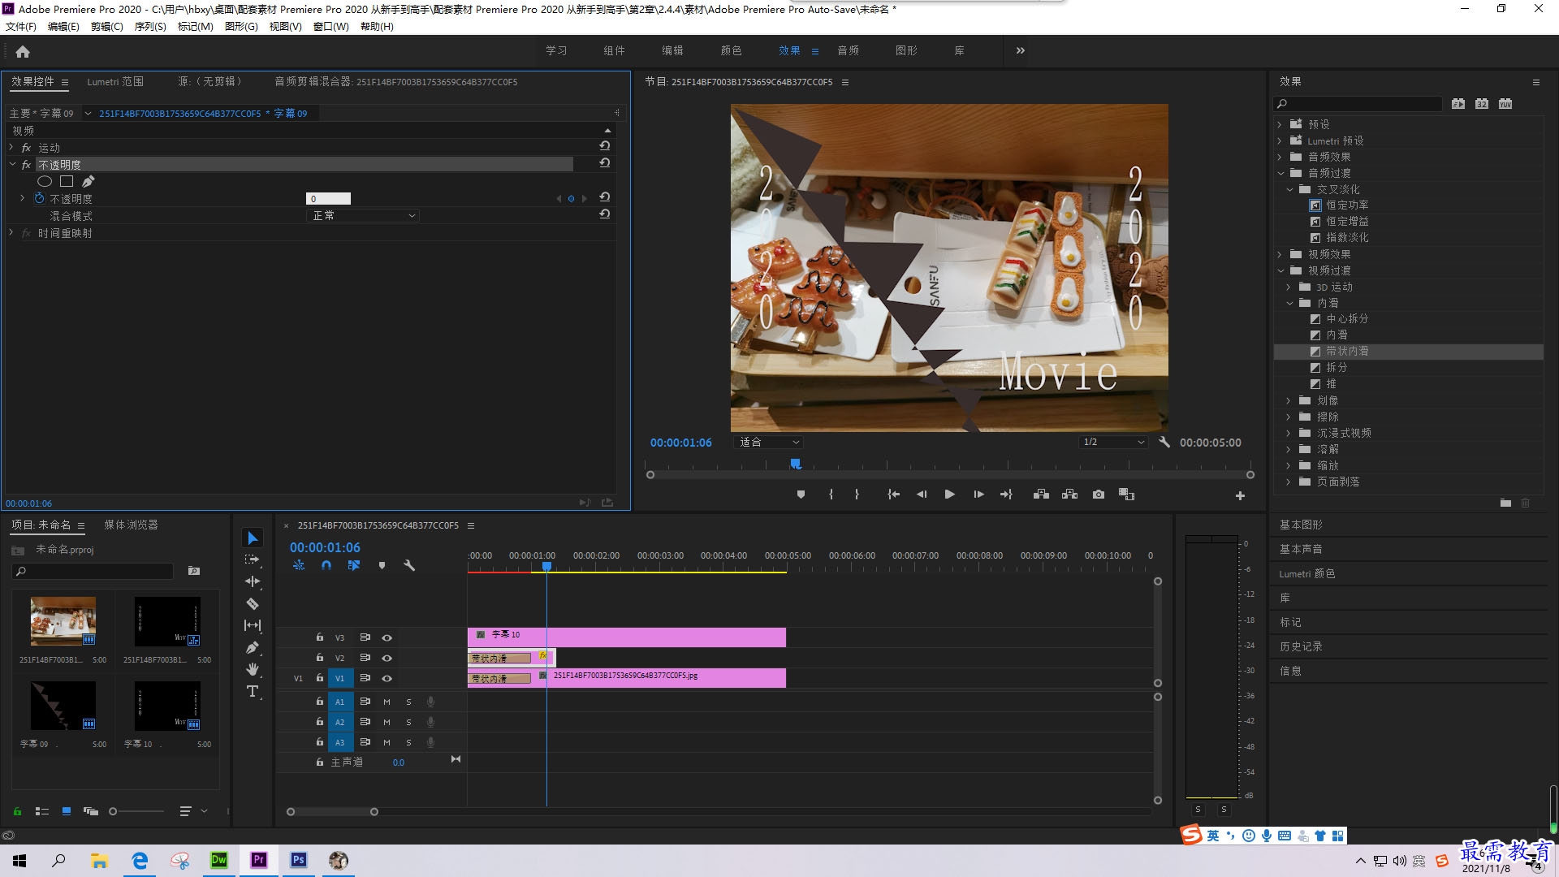Screen dimensions: 1559x877
Task: Show more workspaces chevron
Action: (x=1020, y=50)
